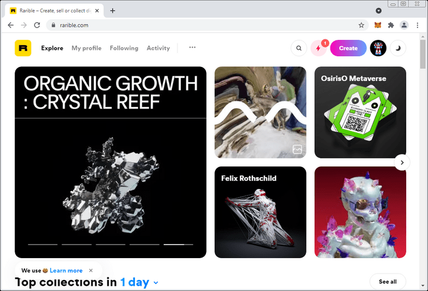Viewport: 428px width, 291px height.
Task: Reload the rarible.com page
Action: pos(37,25)
